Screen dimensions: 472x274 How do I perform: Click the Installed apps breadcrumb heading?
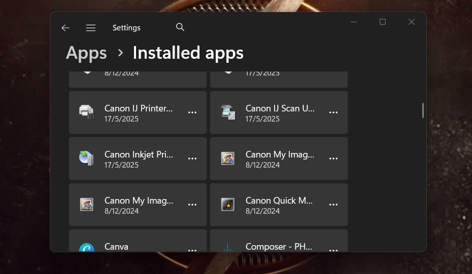click(x=188, y=53)
